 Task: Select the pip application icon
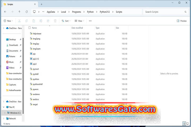(31, 54)
